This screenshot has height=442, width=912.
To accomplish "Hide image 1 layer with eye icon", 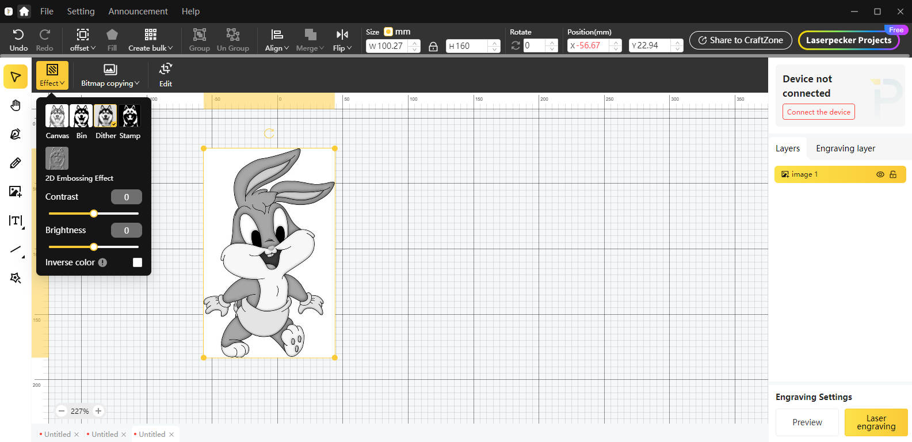I will click(x=880, y=174).
